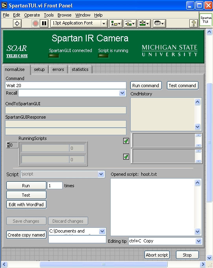Click the script Run button
Viewport: 213px width, 268px height.
[26, 186]
